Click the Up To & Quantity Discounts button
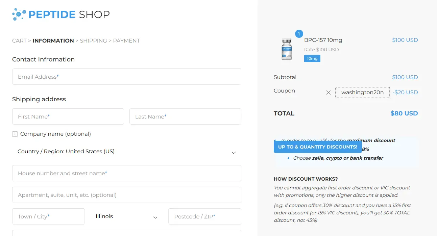This screenshot has height=236, width=437. coord(317,147)
